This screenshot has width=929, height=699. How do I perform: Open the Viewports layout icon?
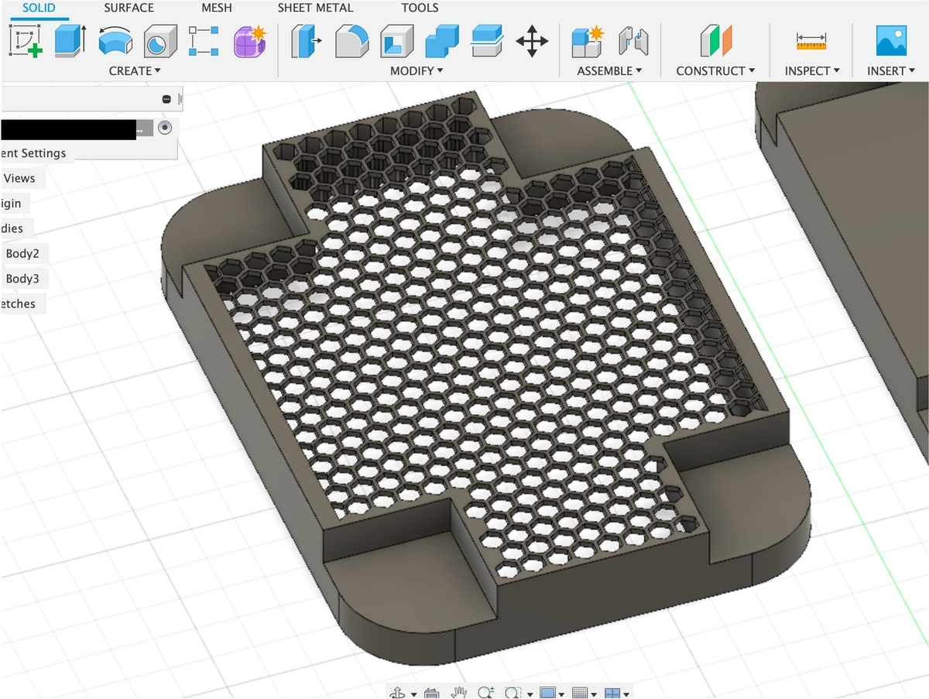tap(612, 692)
